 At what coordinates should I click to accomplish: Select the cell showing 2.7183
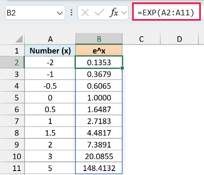tap(99, 121)
